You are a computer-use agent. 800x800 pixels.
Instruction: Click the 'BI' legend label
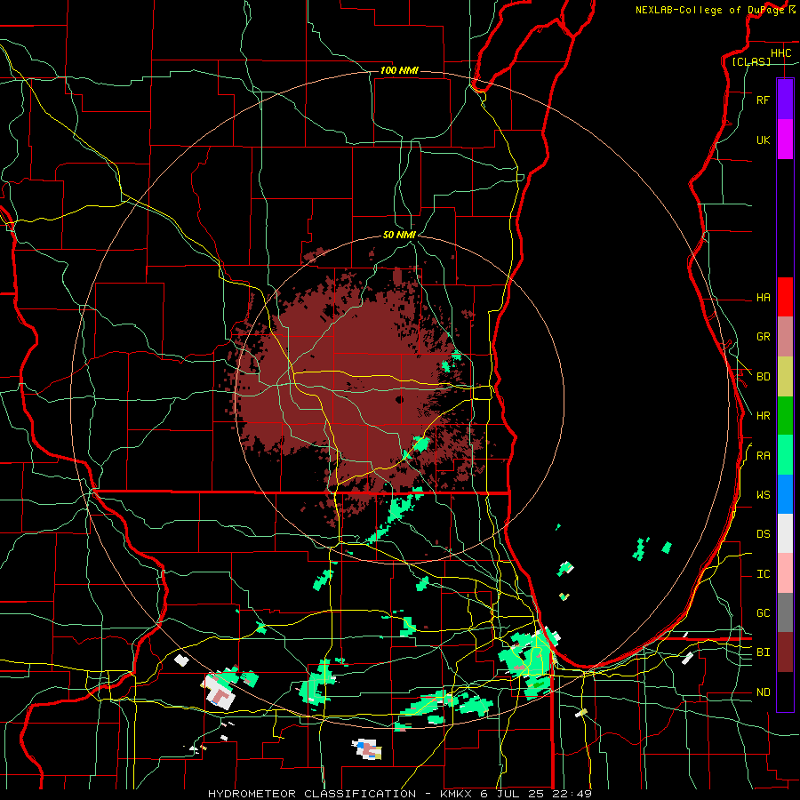763,652
